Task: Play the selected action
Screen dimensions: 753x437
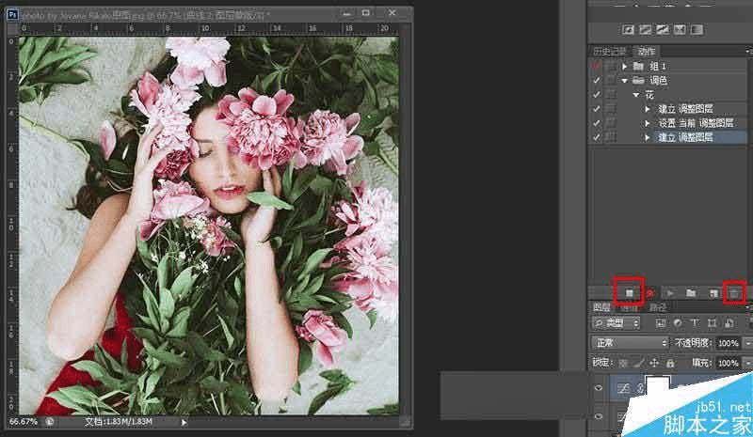Action: [668, 293]
